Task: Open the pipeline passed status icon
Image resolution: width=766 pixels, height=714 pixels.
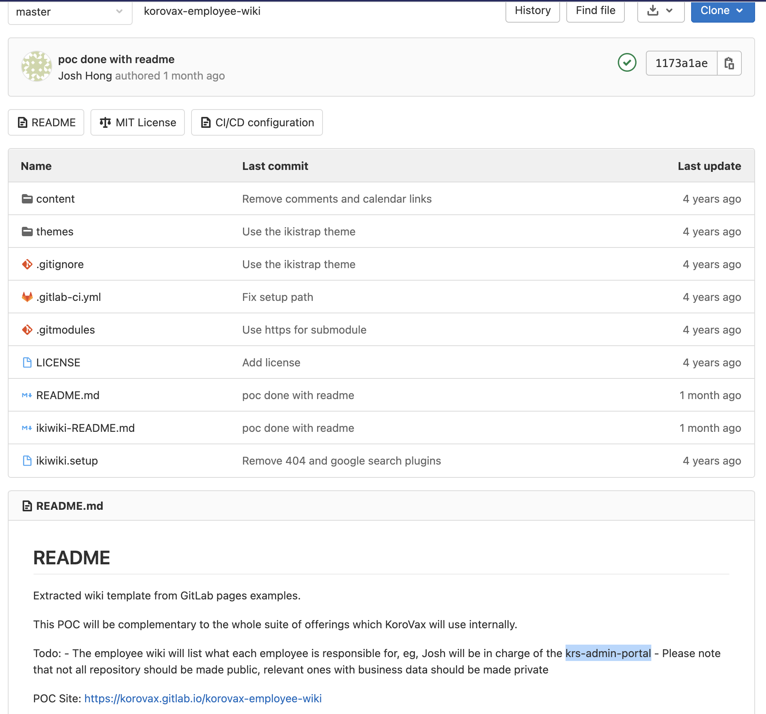Action: [627, 63]
